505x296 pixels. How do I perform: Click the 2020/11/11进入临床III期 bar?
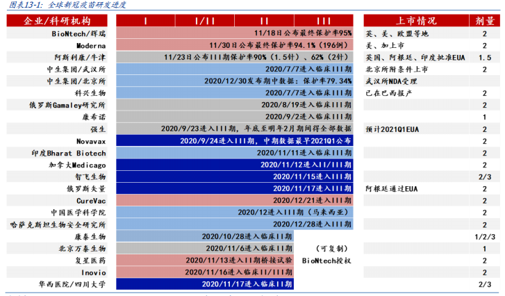click(235, 153)
